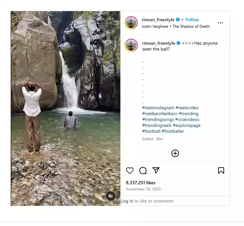Like the post with the heart icon
Image resolution: width=244 pixels, height=226 pixels.
coord(130,171)
